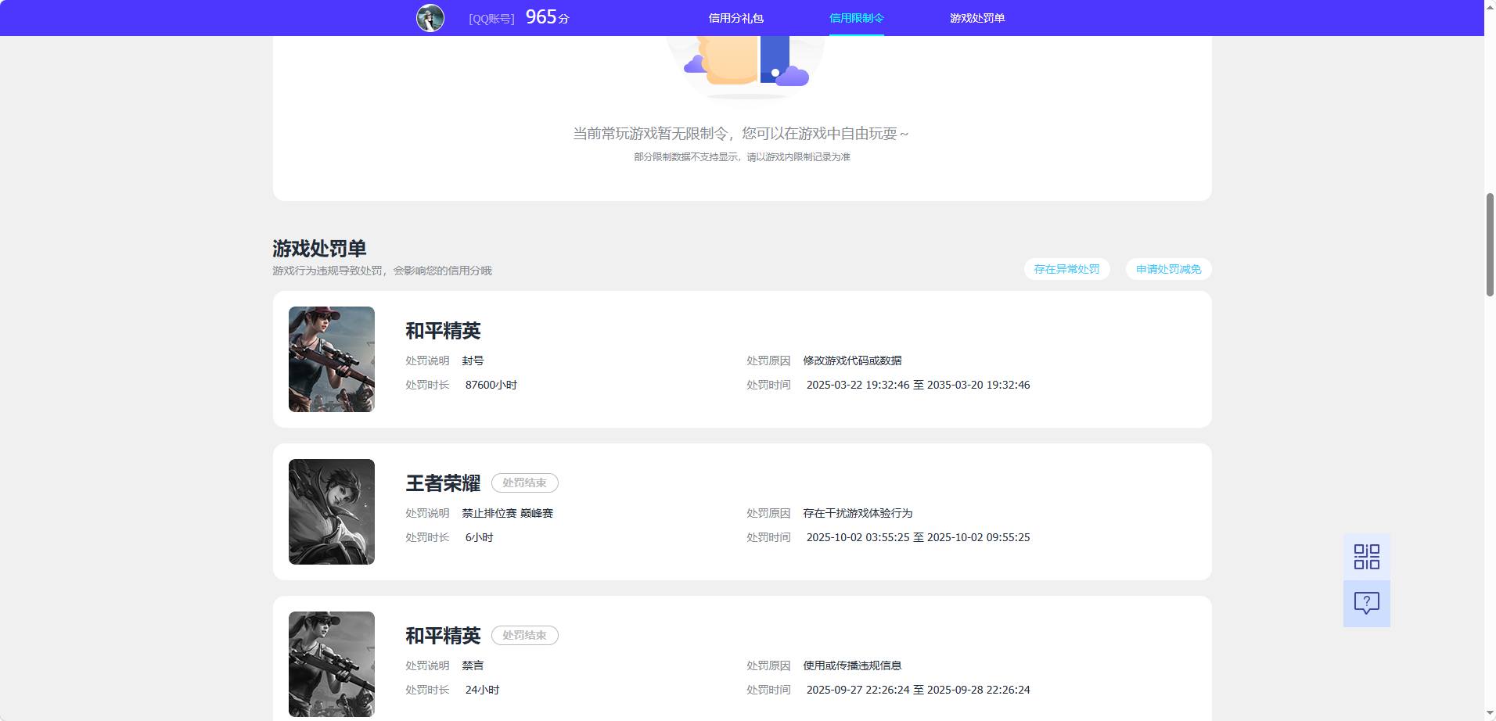Click the 禁言 penalty description
1496x721 pixels.
(x=473, y=665)
